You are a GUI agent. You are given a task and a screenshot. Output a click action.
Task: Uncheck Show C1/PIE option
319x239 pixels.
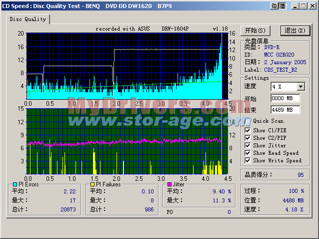click(247, 130)
